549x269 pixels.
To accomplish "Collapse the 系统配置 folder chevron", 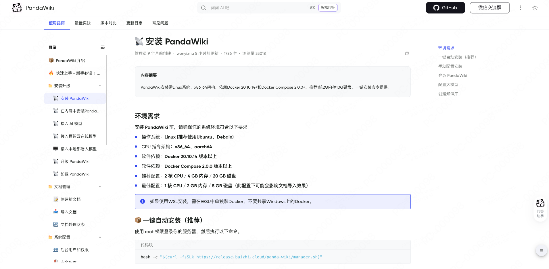I will 100,237.
